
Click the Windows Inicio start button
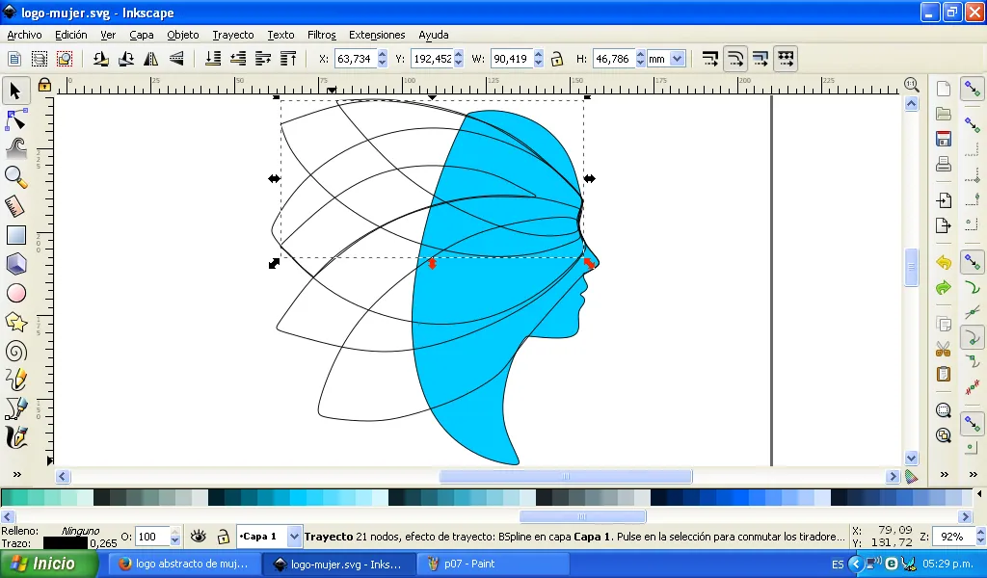point(49,564)
